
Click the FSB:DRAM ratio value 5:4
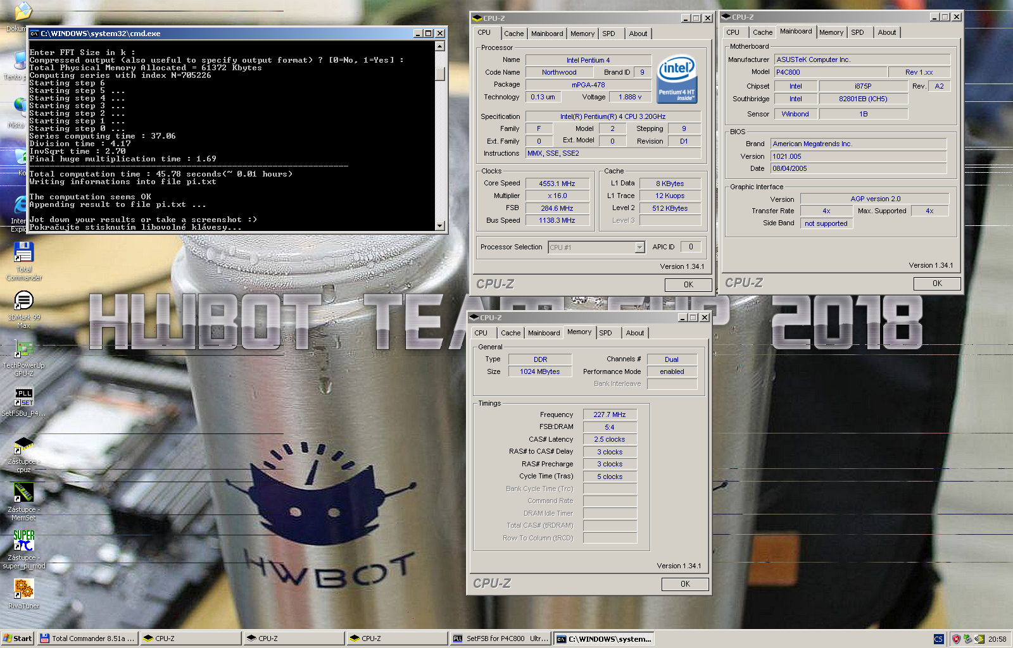coord(610,428)
